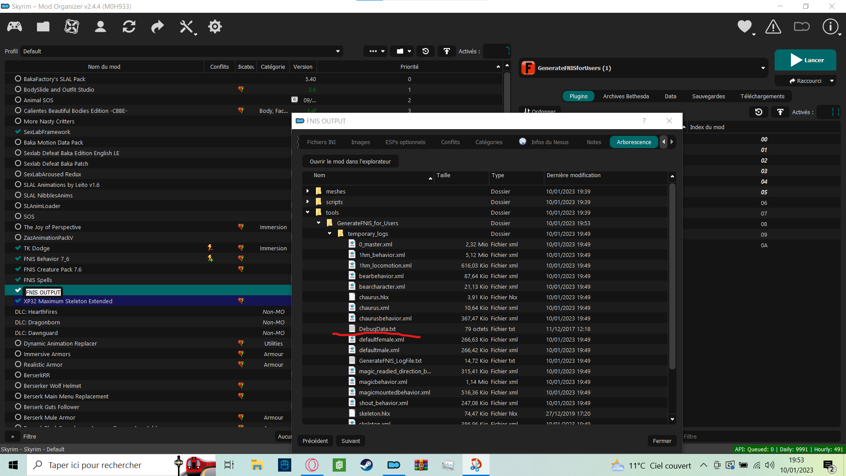Image resolution: width=846 pixels, height=476 pixels.
Task: Open settings gear icon in toolbar
Action: 215,27
